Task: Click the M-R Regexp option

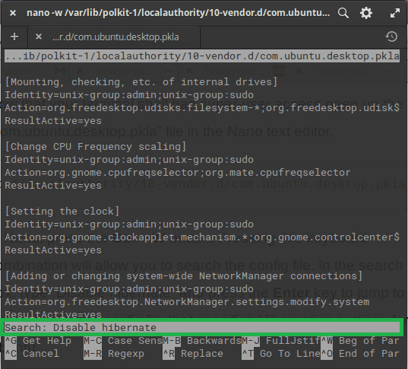Action: coord(114,354)
